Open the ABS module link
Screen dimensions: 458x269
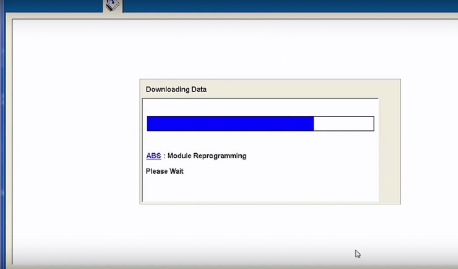154,156
